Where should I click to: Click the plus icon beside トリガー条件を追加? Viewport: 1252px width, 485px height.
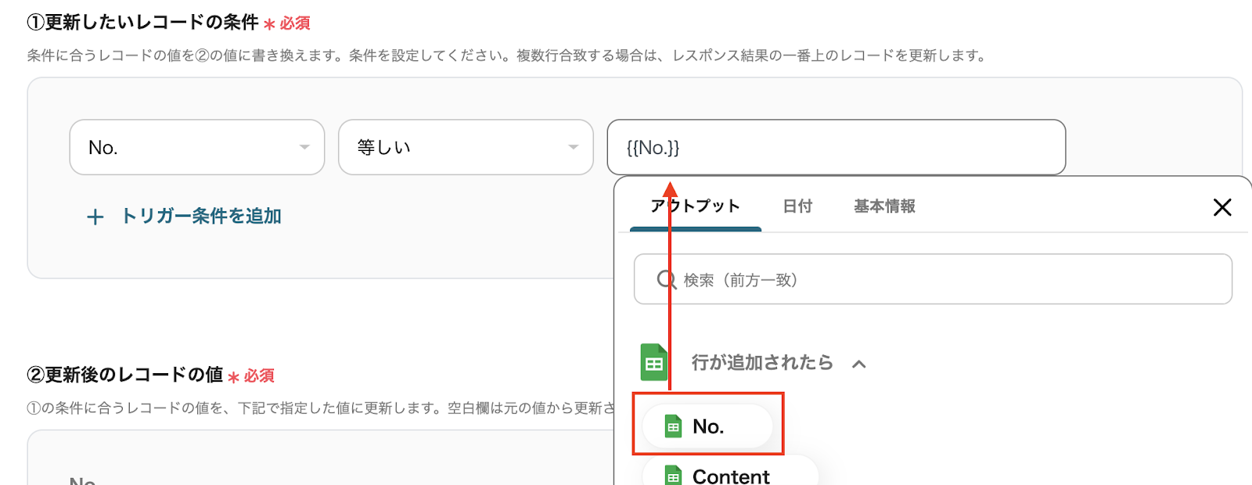[x=95, y=217]
